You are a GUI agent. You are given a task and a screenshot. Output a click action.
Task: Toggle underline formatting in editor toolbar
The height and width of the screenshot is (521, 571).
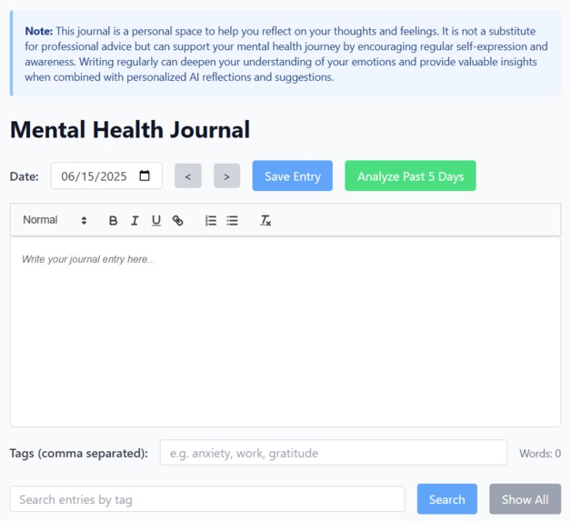(156, 221)
